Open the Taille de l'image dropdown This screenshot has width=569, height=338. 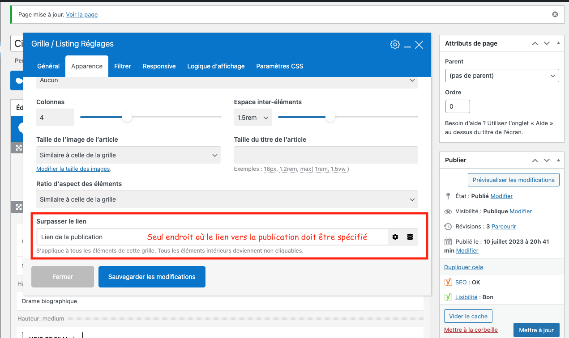click(x=128, y=155)
